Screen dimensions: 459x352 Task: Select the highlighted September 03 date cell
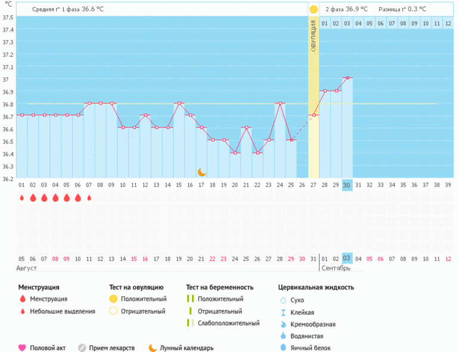[347, 258]
